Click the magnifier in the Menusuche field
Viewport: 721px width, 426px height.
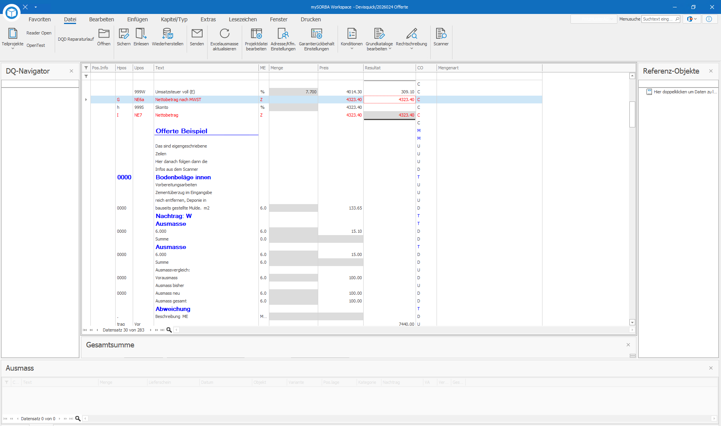click(677, 19)
